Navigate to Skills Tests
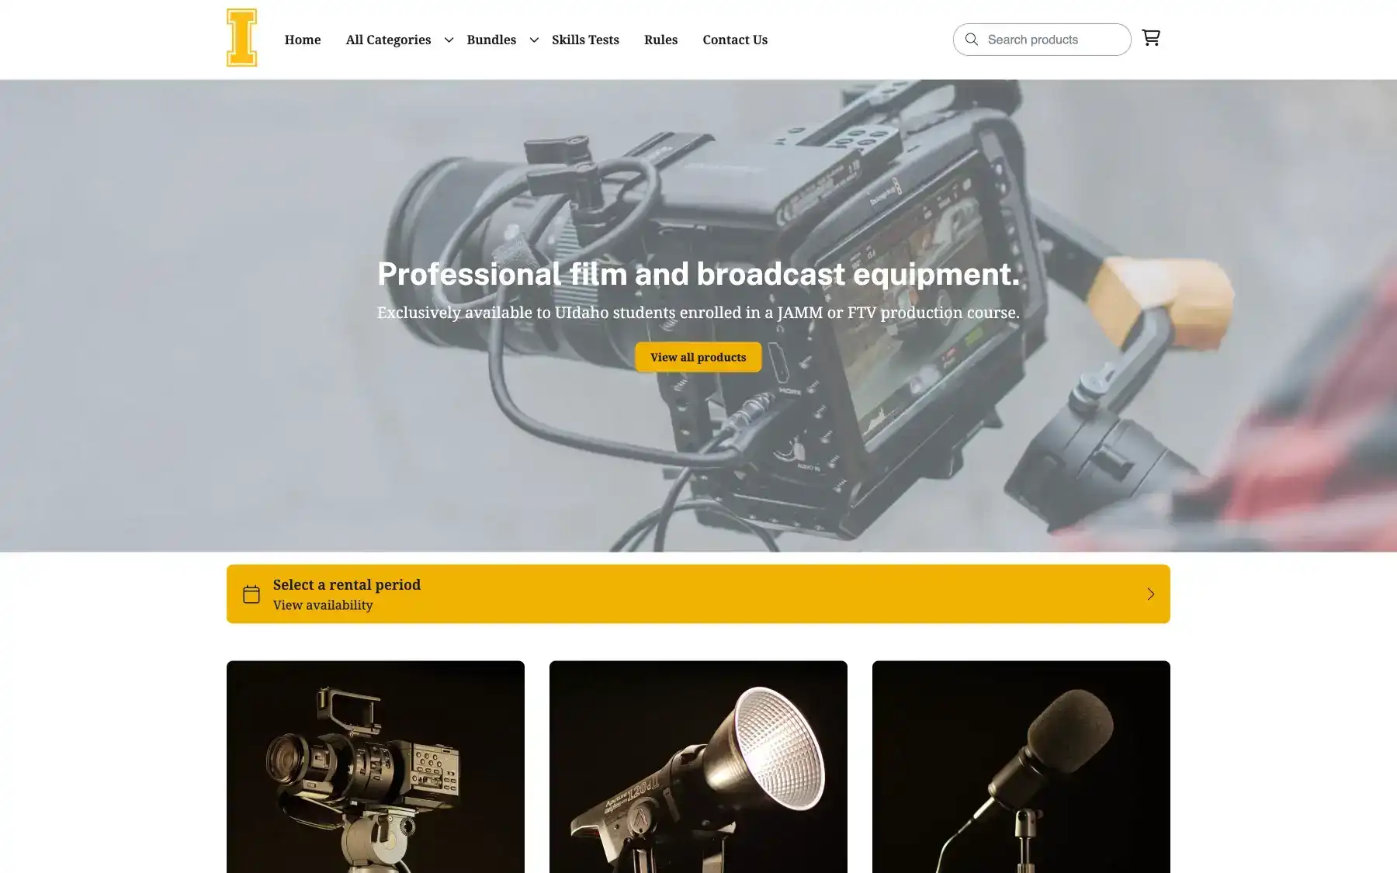 (585, 40)
